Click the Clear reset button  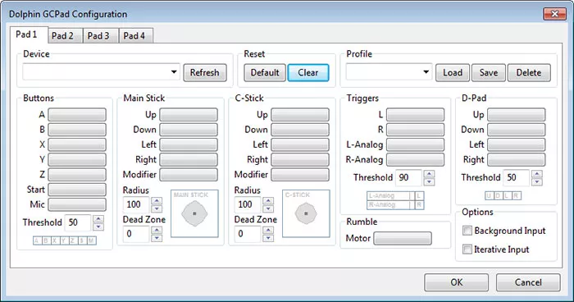tap(307, 72)
